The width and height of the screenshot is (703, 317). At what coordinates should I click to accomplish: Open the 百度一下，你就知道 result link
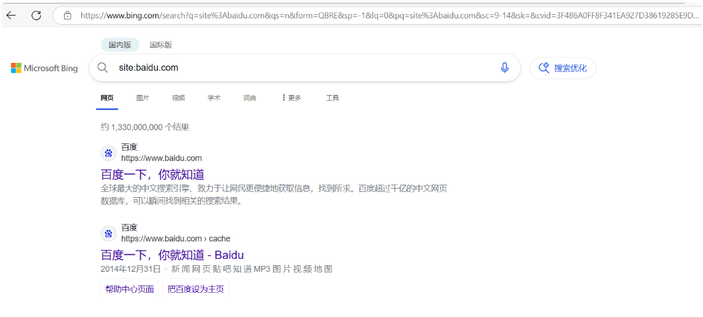point(153,174)
